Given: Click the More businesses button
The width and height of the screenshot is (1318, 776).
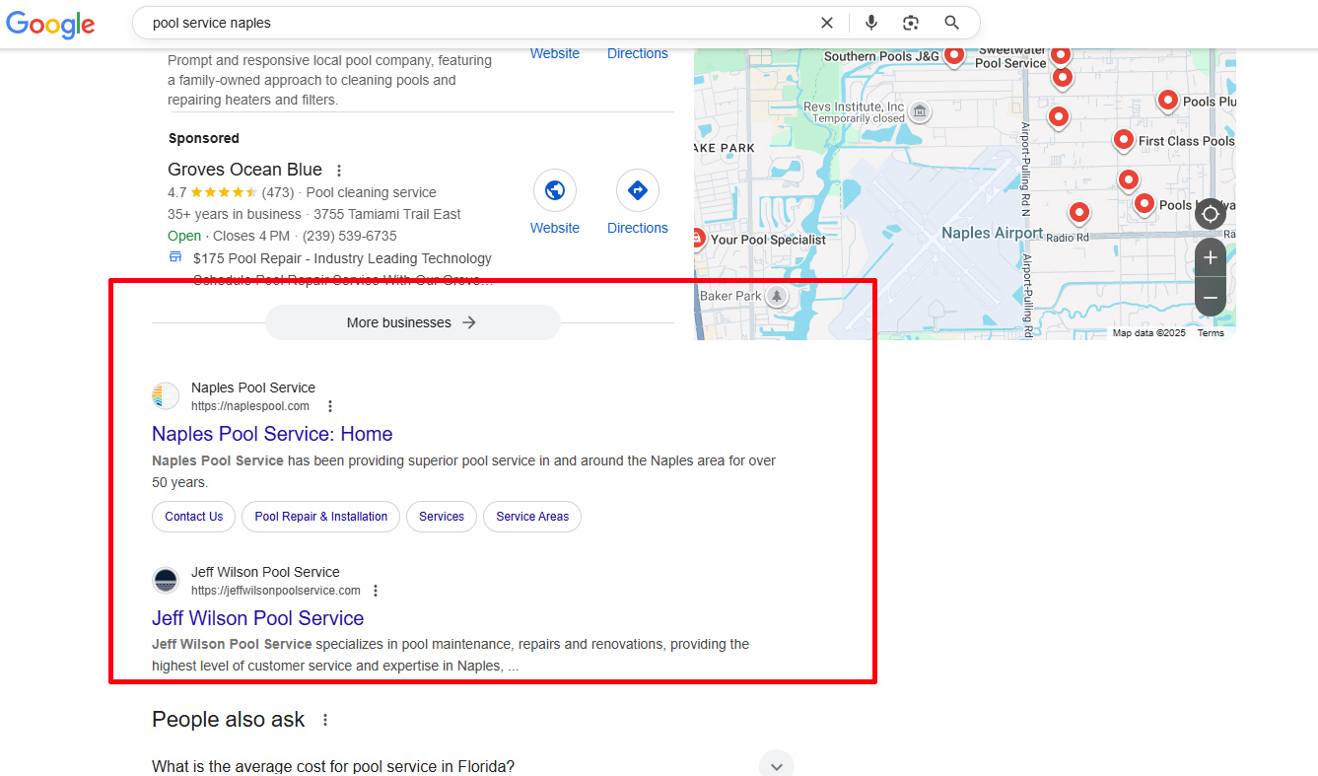Looking at the screenshot, I should [412, 322].
